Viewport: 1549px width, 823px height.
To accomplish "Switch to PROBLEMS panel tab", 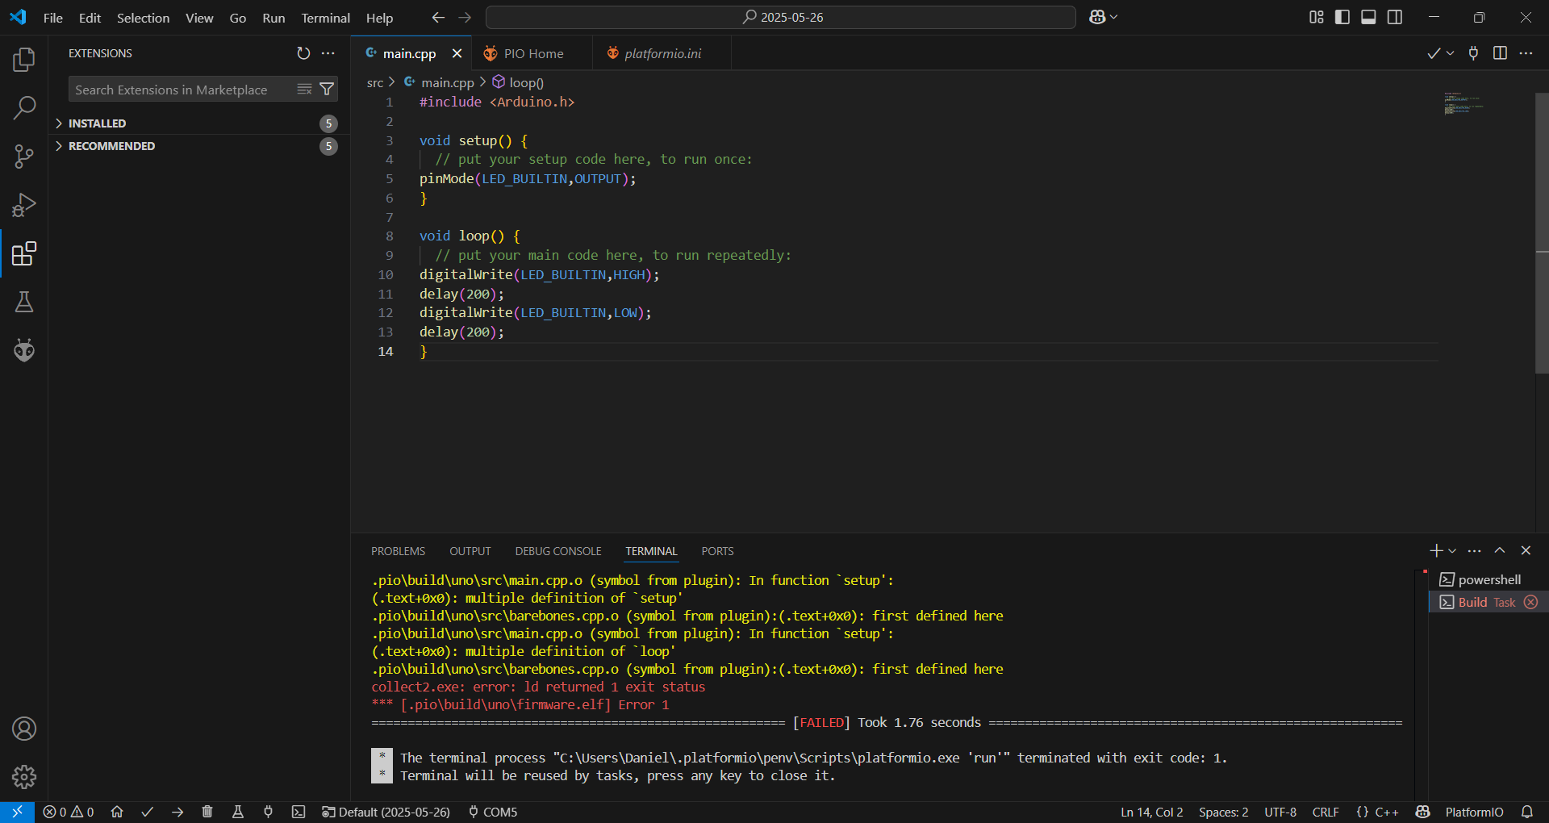I will (x=398, y=551).
